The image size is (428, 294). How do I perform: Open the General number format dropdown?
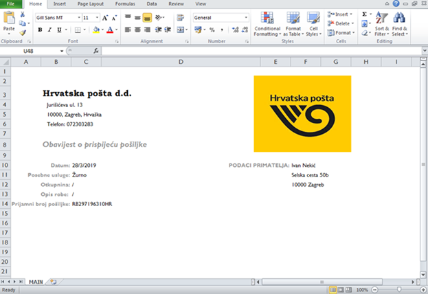(246, 18)
